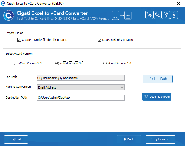This screenshot has height=146, width=185.
Task: Show the info about icon
Action: tap(174, 15)
